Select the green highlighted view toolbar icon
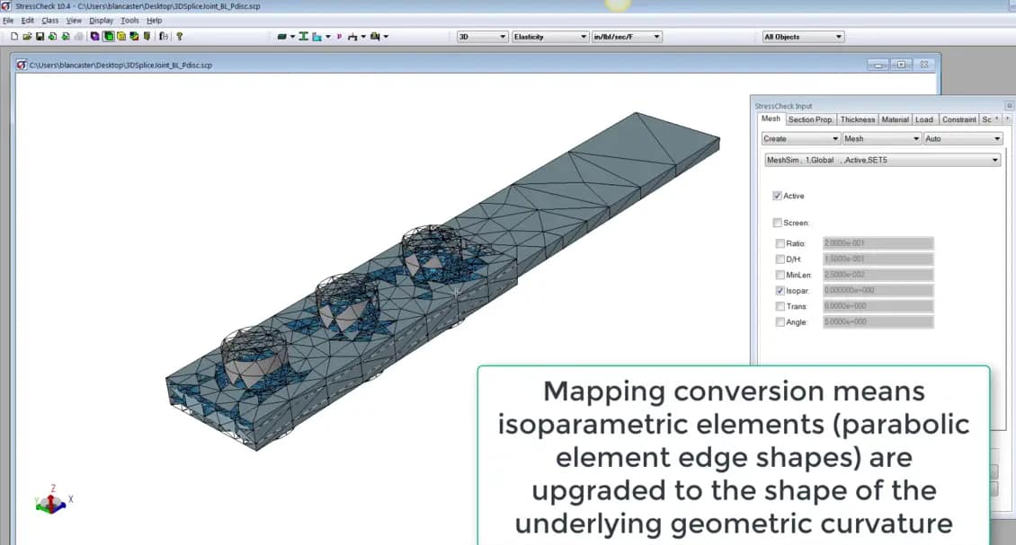 click(x=109, y=36)
